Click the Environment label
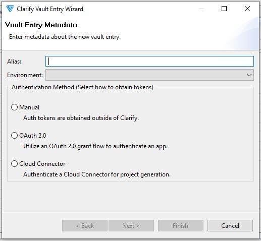The width and height of the screenshot is (261, 241). point(25,75)
